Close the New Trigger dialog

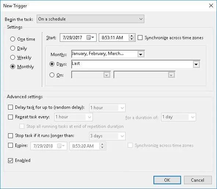(x=211, y=5)
